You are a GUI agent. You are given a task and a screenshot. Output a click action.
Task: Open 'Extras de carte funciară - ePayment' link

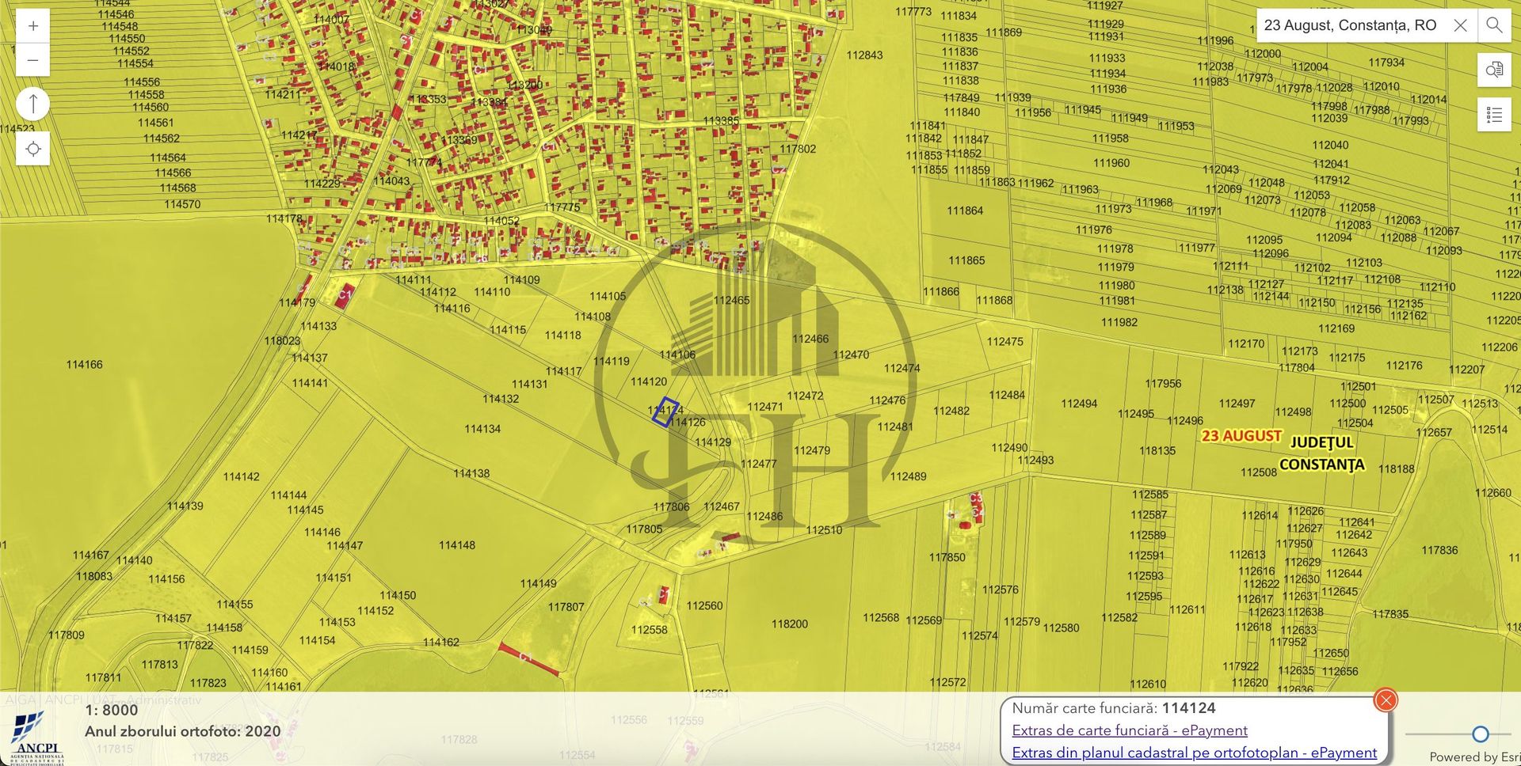click(x=1129, y=730)
